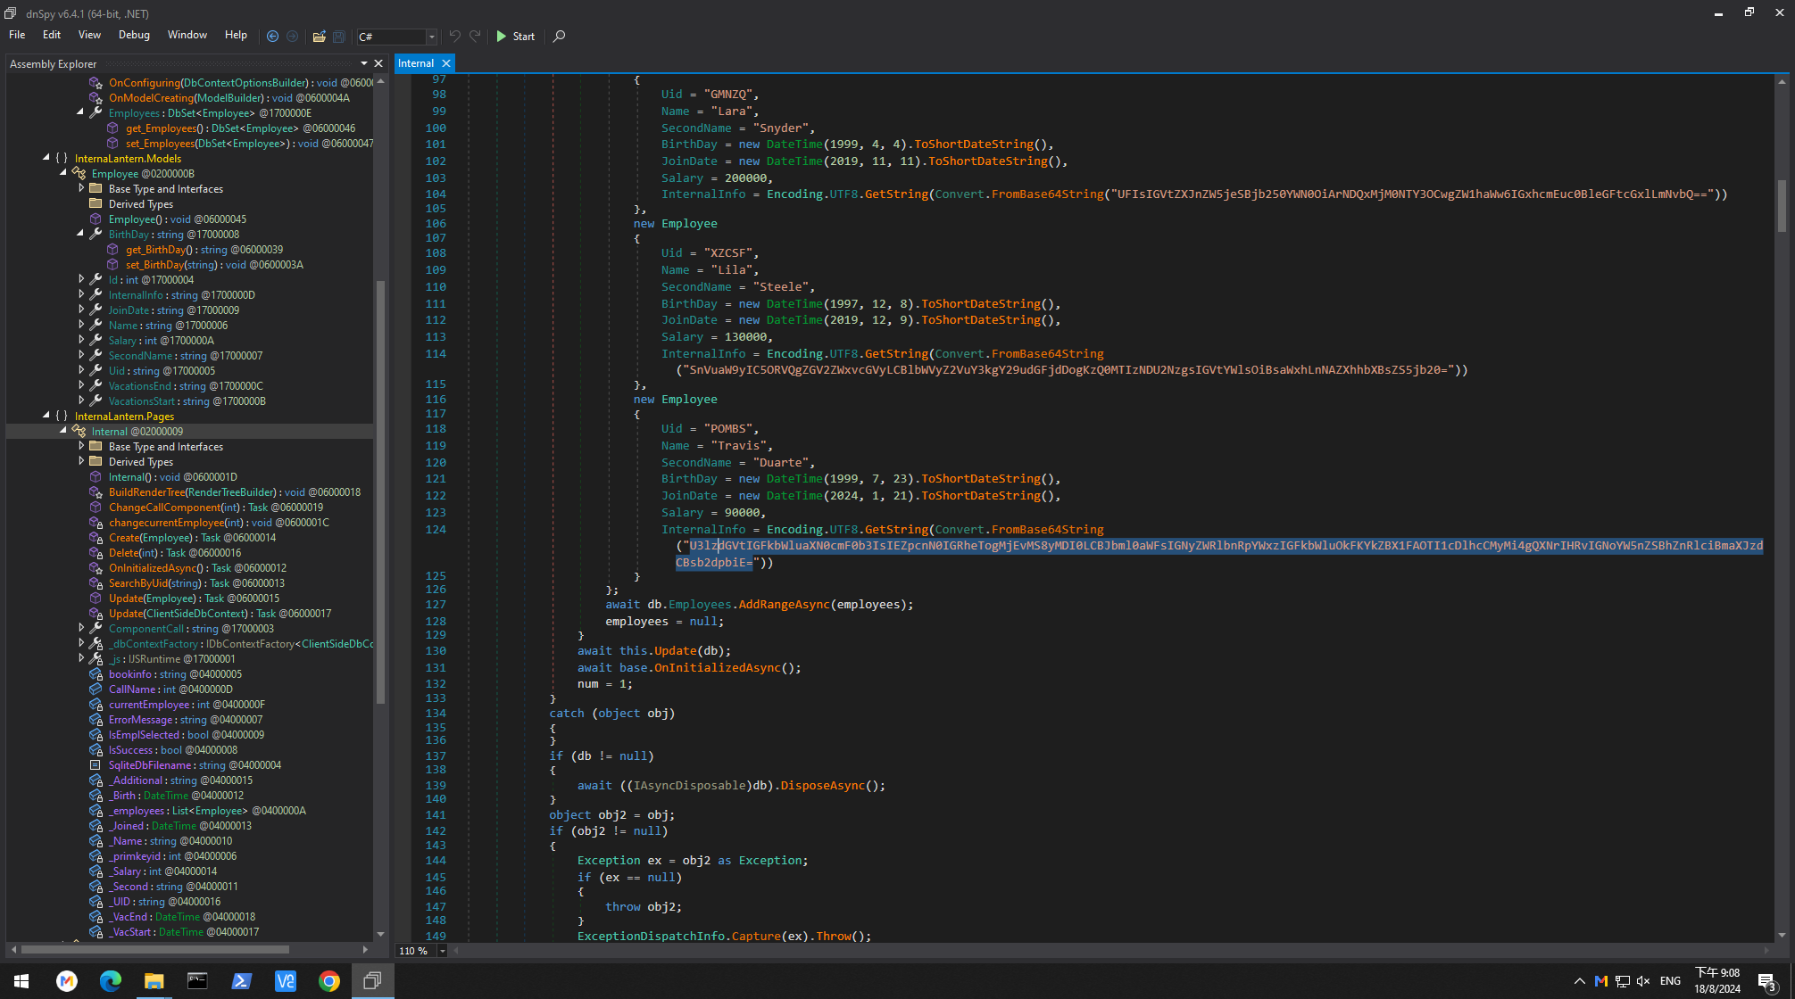Click the Assembly Explorer horizontal scrollbar
The width and height of the screenshot is (1795, 999).
coord(154,949)
